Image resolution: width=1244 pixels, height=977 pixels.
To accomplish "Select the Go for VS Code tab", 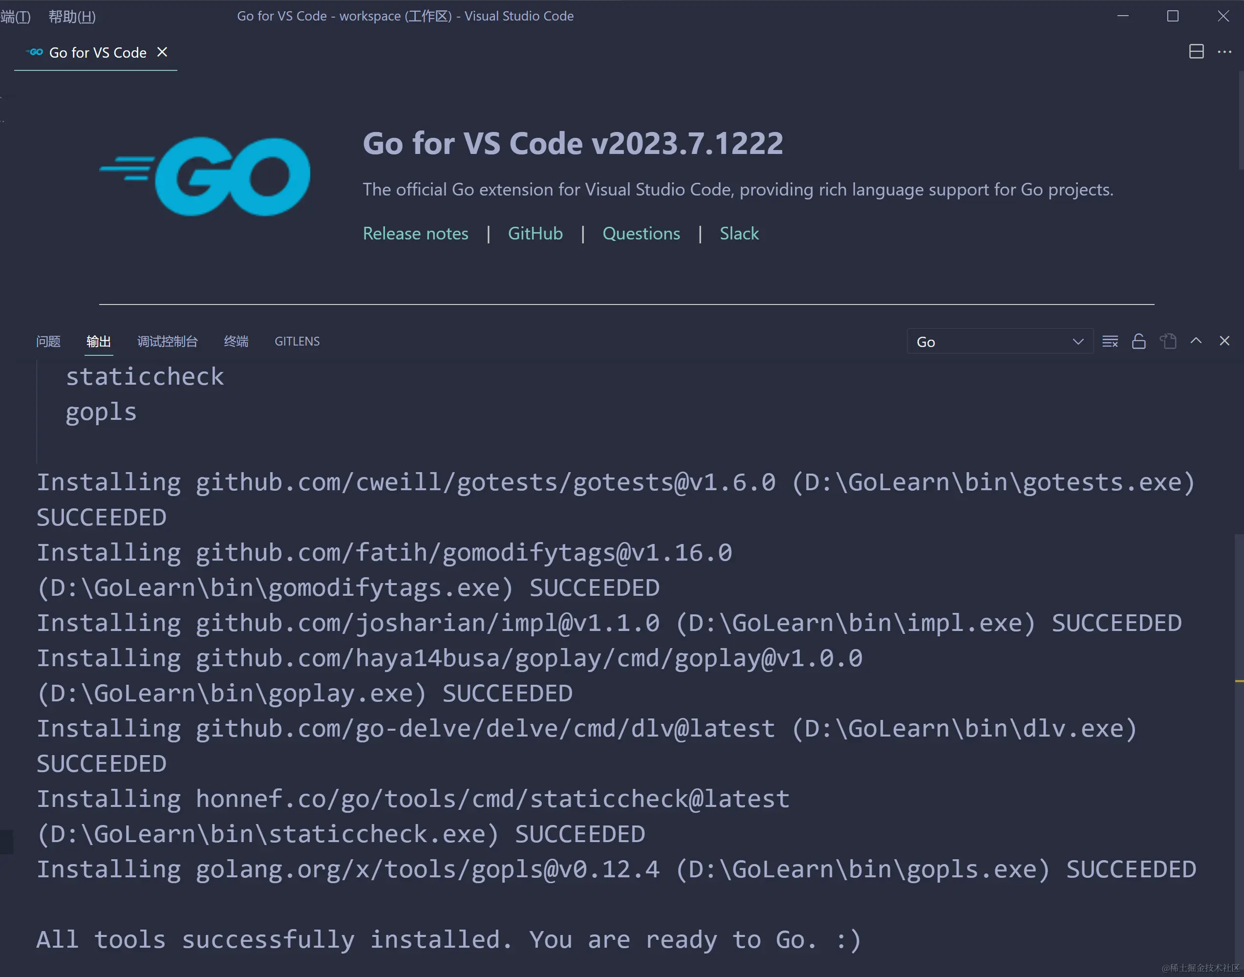I will pyautogui.click(x=97, y=53).
